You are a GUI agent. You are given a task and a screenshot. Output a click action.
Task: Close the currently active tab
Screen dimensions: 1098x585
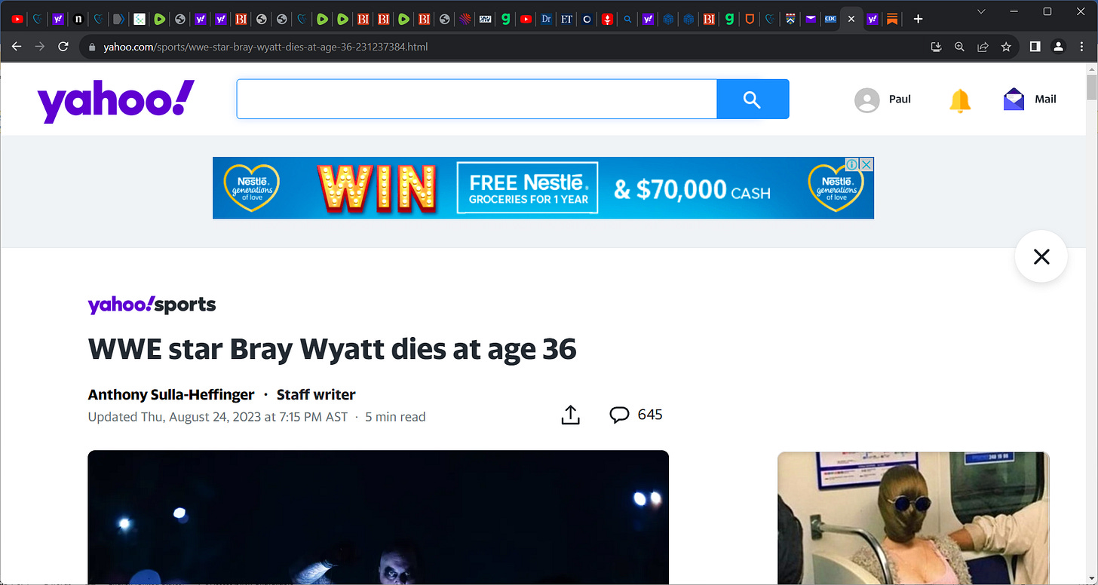click(x=851, y=19)
